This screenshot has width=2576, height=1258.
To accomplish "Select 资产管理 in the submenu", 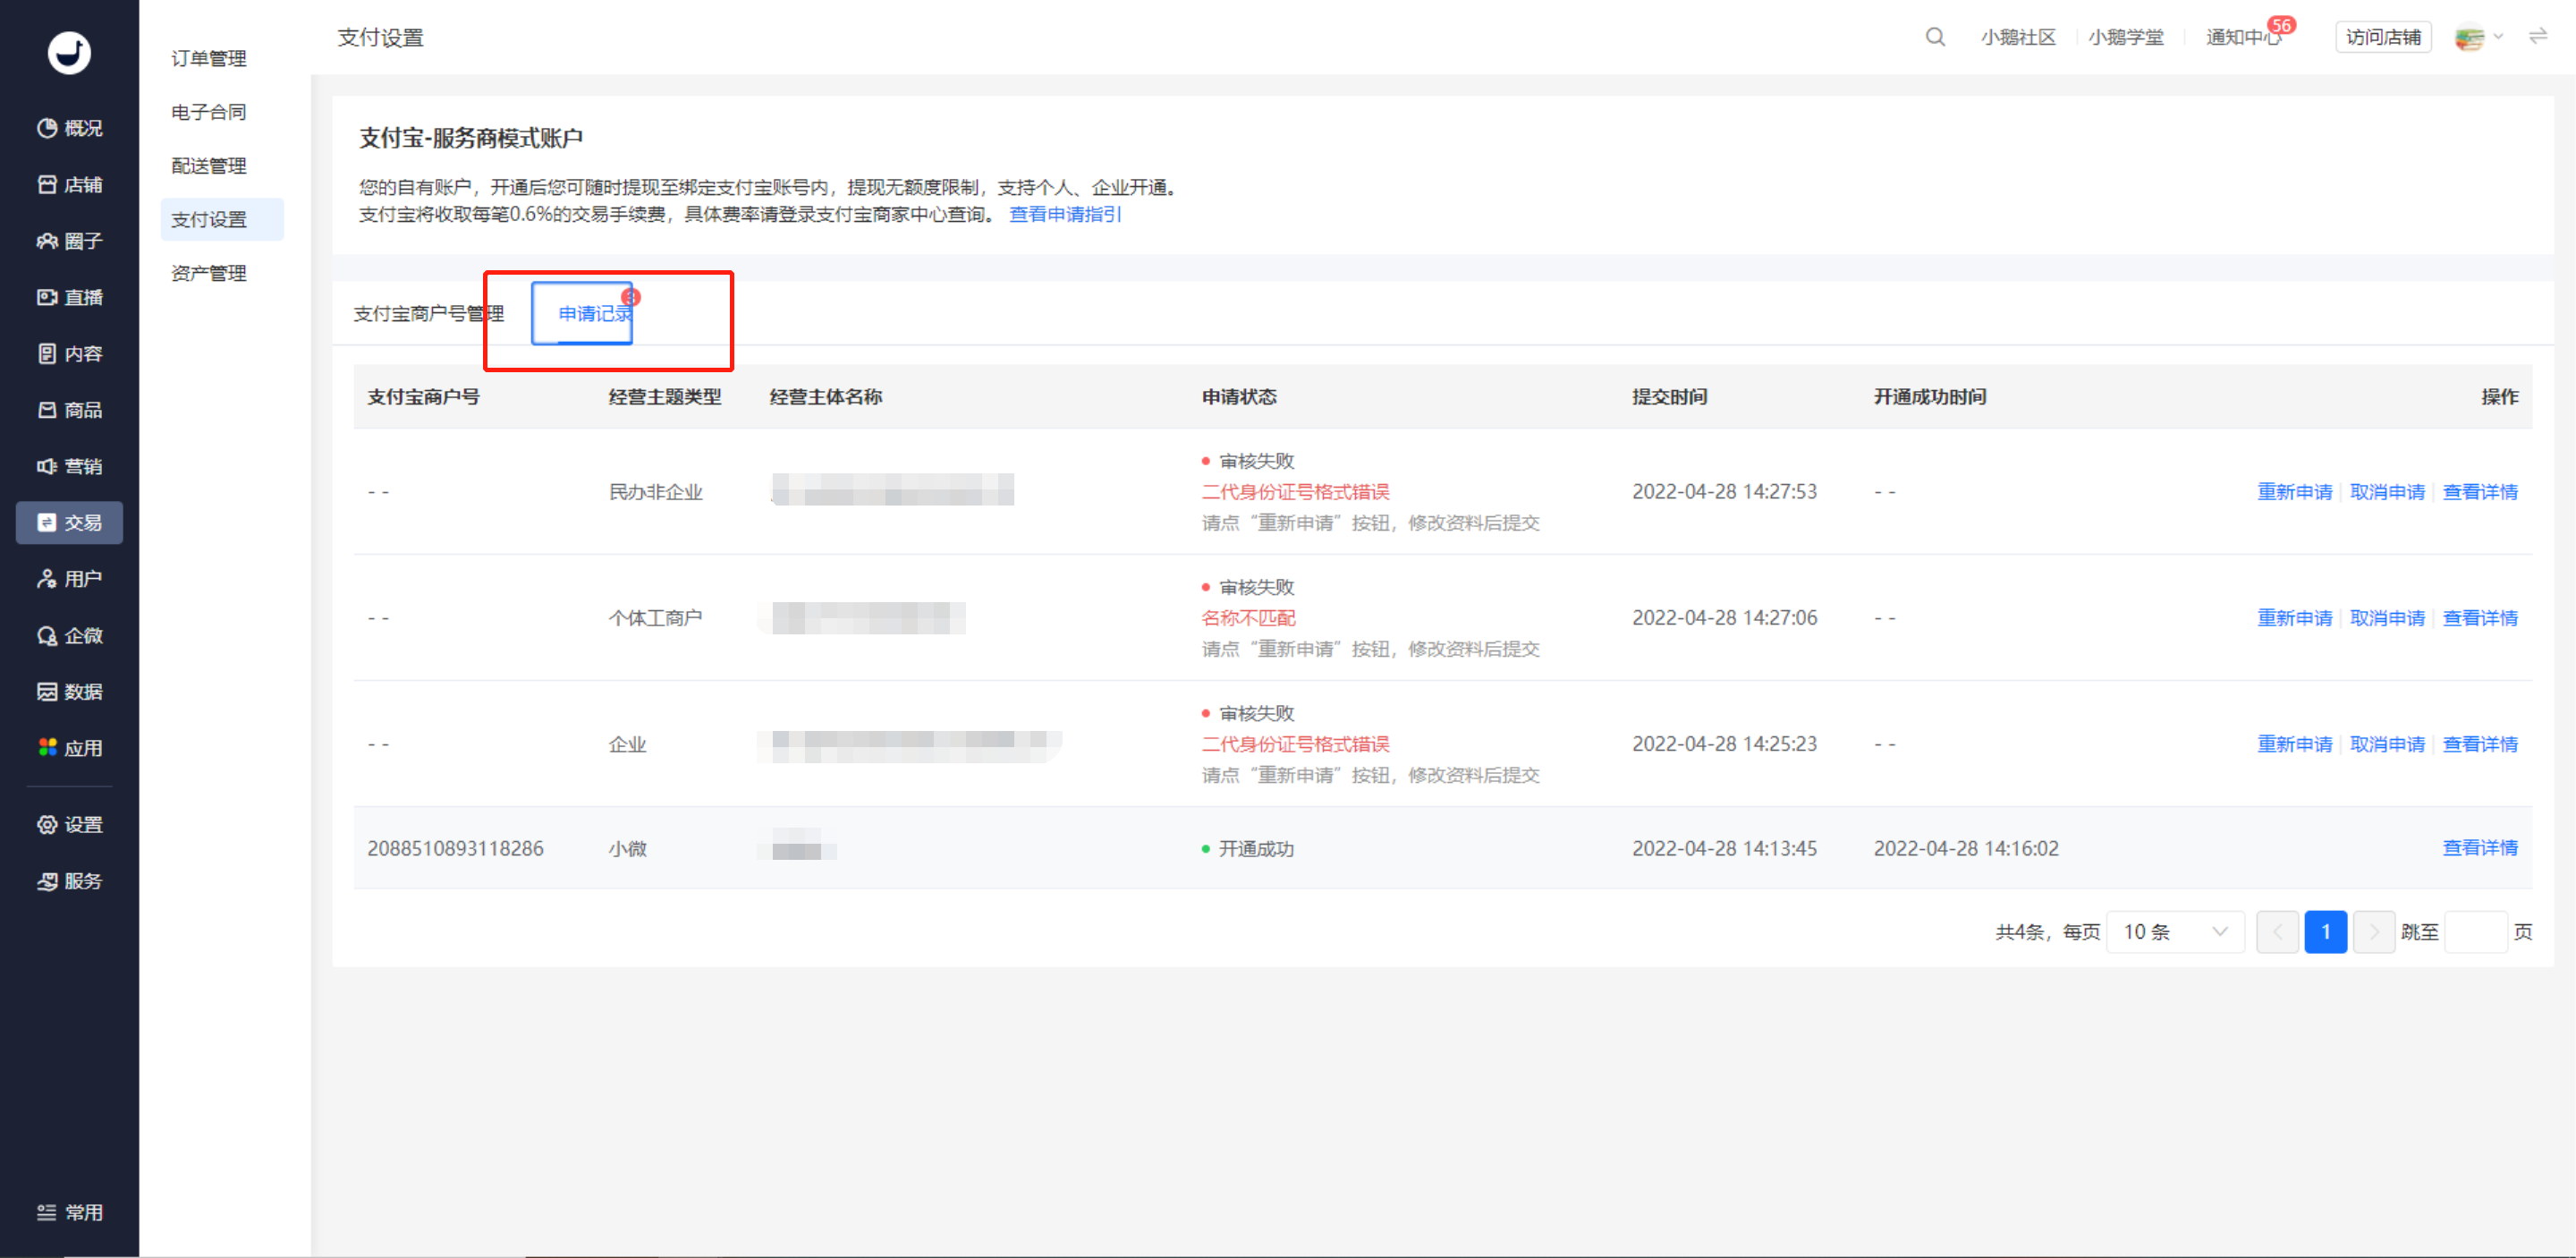I will [209, 273].
